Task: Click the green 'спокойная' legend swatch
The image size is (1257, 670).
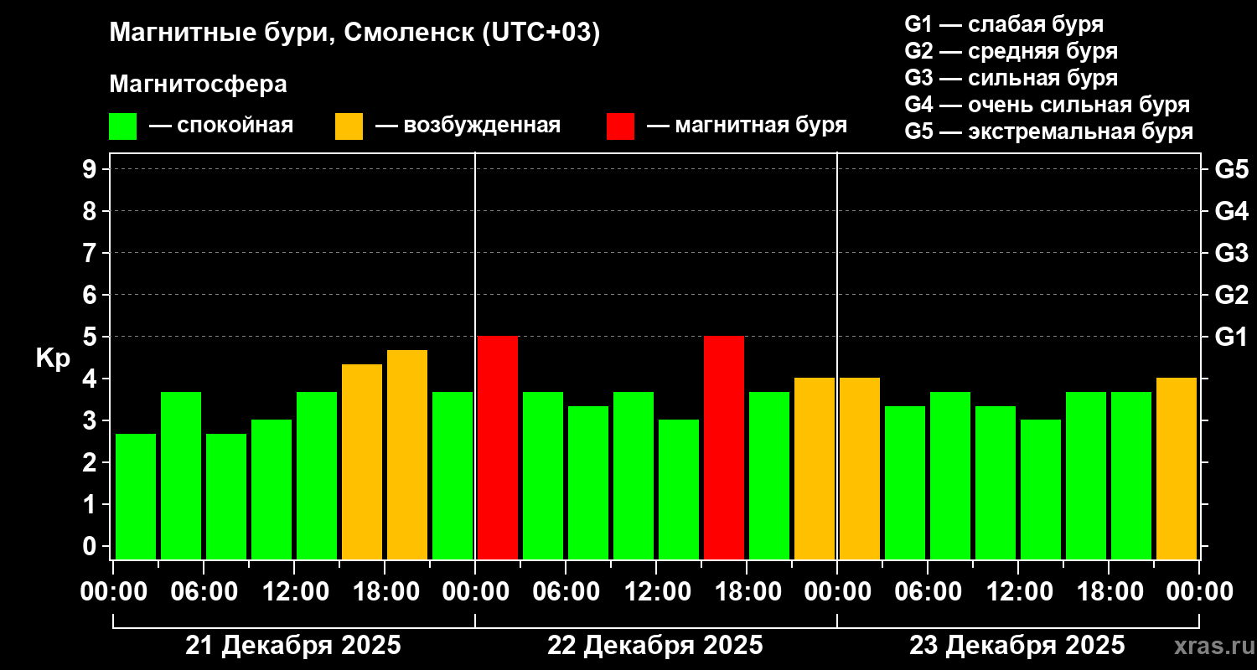Action: [123, 126]
